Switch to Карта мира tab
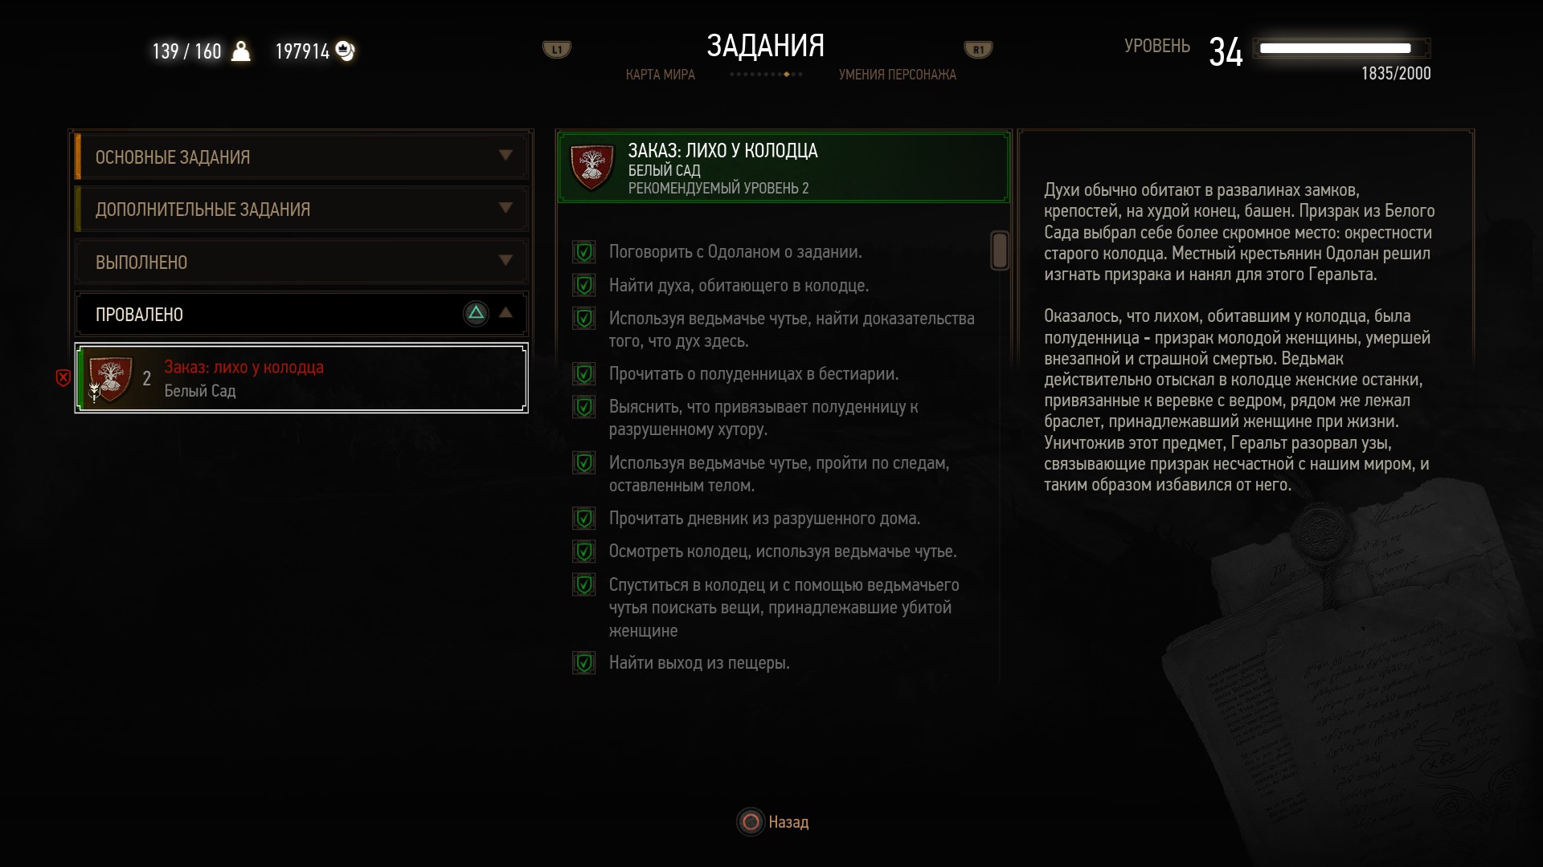Image resolution: width=1543 pixels, height=867 pixels. coord(660,75)
